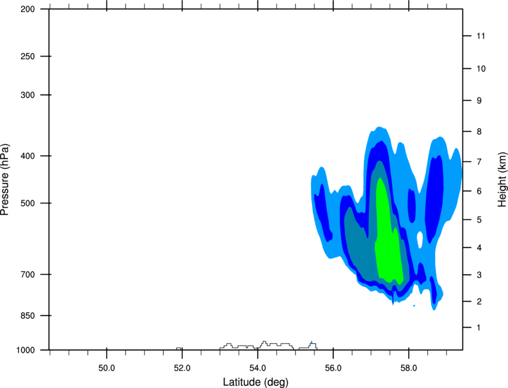Click the 8 km height label
This screenshot has height=388, width=508.
[479, 132]
